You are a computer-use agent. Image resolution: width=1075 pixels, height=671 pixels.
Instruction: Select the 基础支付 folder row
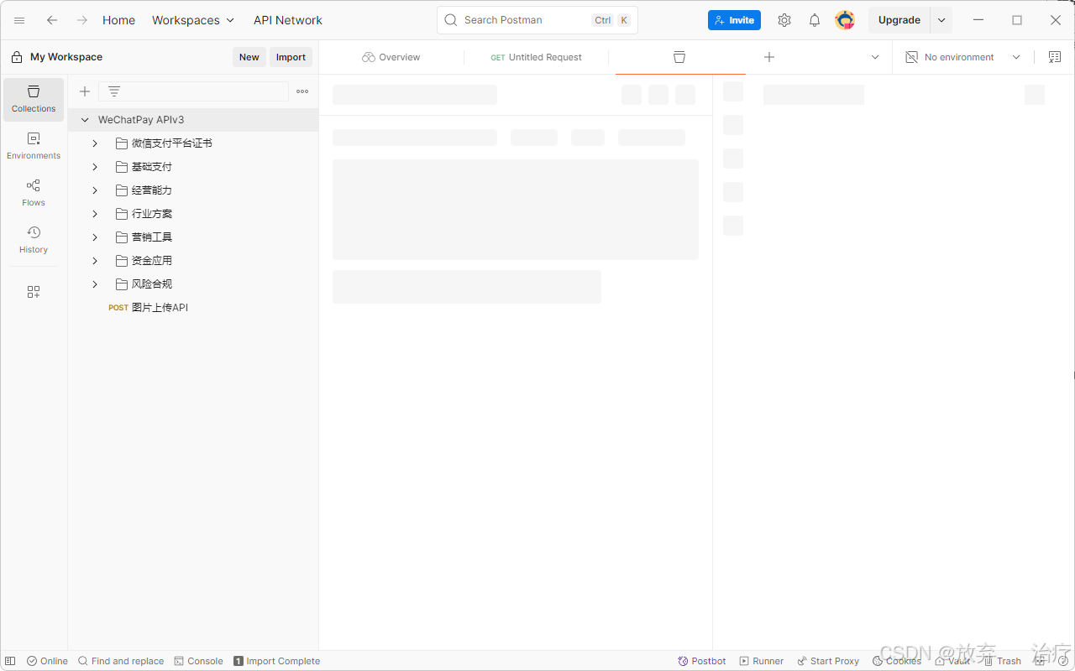tap(193, 167)
